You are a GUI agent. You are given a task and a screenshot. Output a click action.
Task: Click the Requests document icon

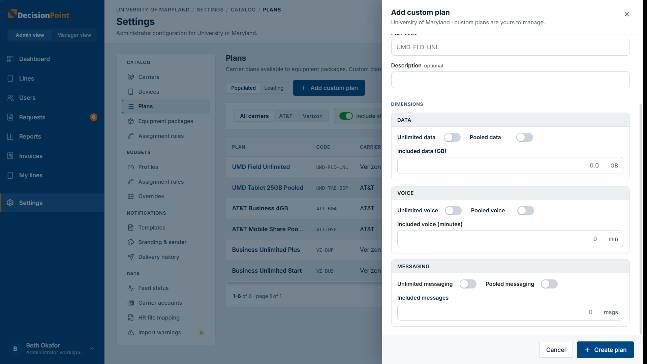(10, 117)
